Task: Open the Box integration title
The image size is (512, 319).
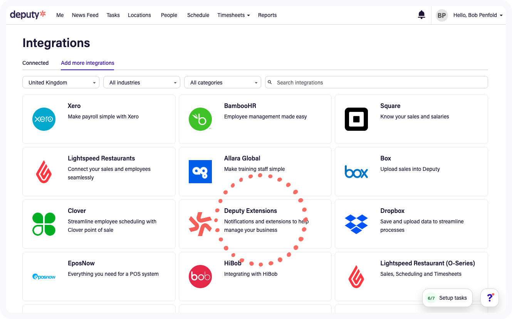Action: (x=386, y=158)
